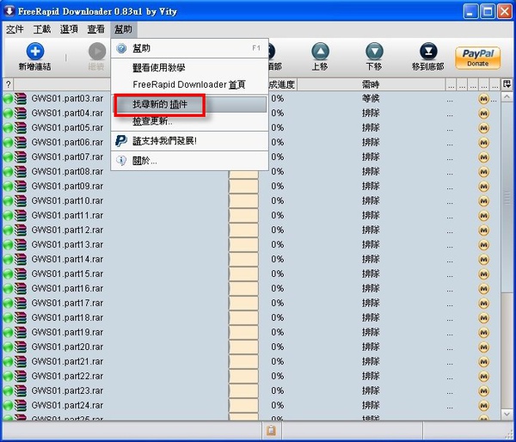This screenshot has height=442, width=516.
Task: Select GWS01.part06.rar row
Action: [252, 142]
